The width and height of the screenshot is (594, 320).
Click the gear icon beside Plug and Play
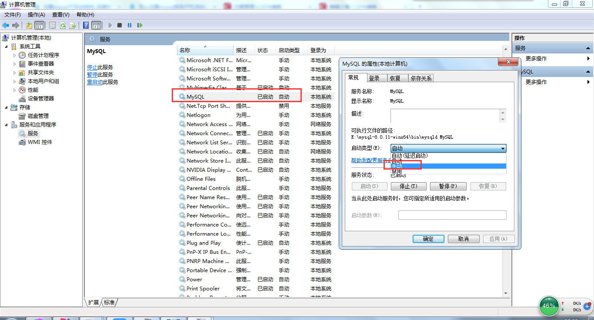click(182, 243)
